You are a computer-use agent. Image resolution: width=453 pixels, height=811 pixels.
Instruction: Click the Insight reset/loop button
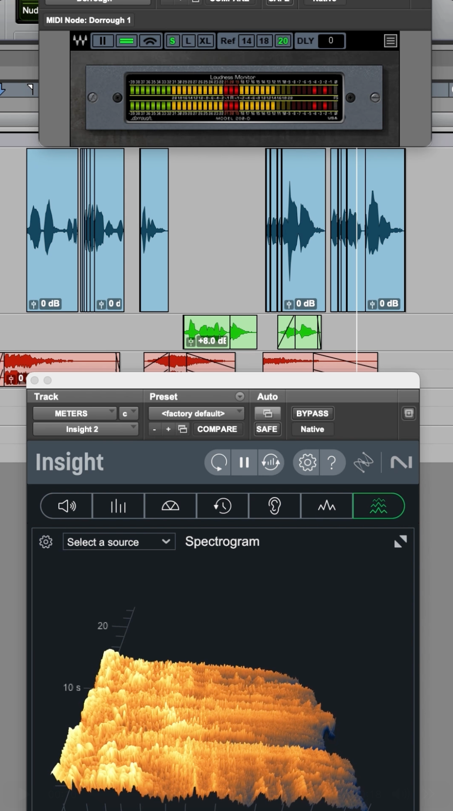[218, 462]
